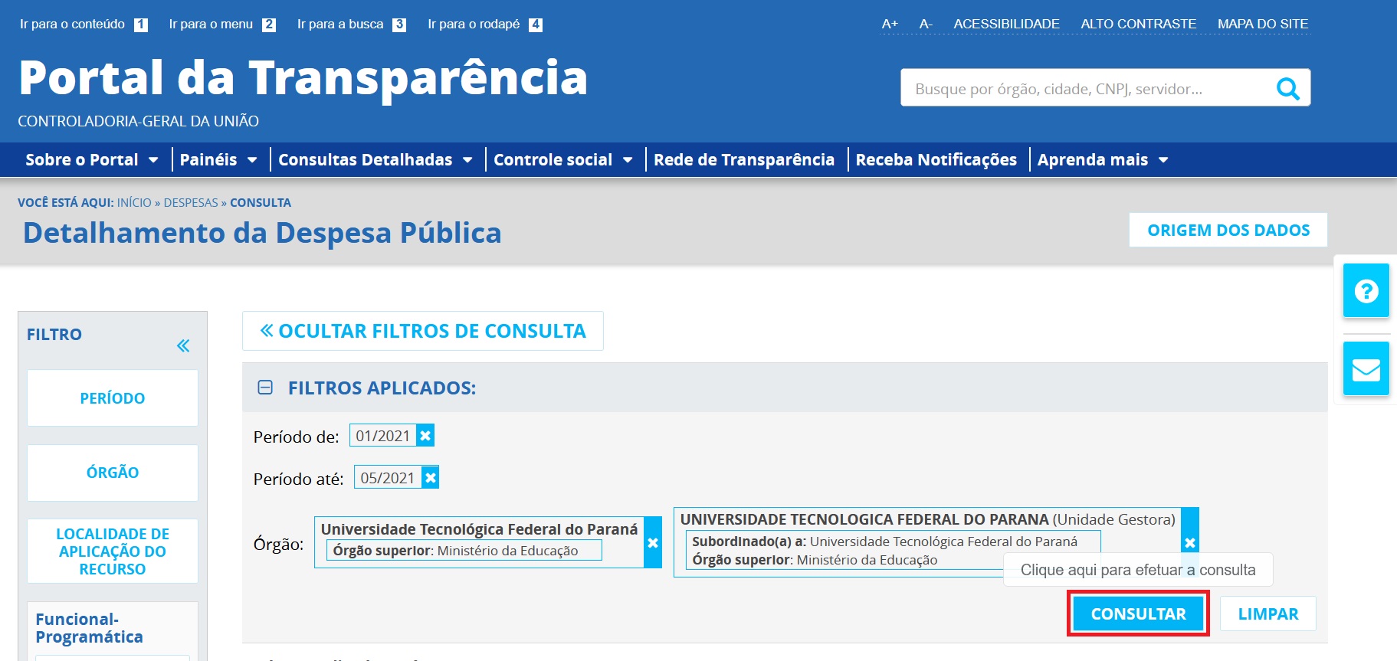Click CONTROLADORIA-GERAL DA UNIÃO text
The height and width of the screenshot is (661, 1397).
pyautogui.click(x=138, y=121)
